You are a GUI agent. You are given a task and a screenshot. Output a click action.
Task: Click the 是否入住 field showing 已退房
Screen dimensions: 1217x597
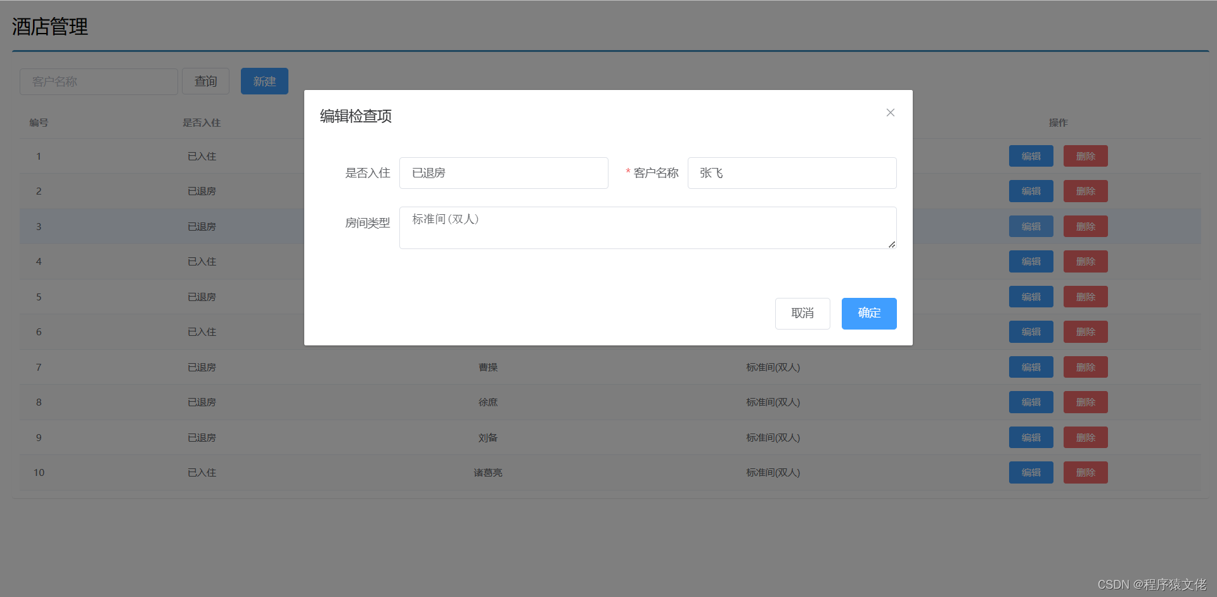point(503,172)
